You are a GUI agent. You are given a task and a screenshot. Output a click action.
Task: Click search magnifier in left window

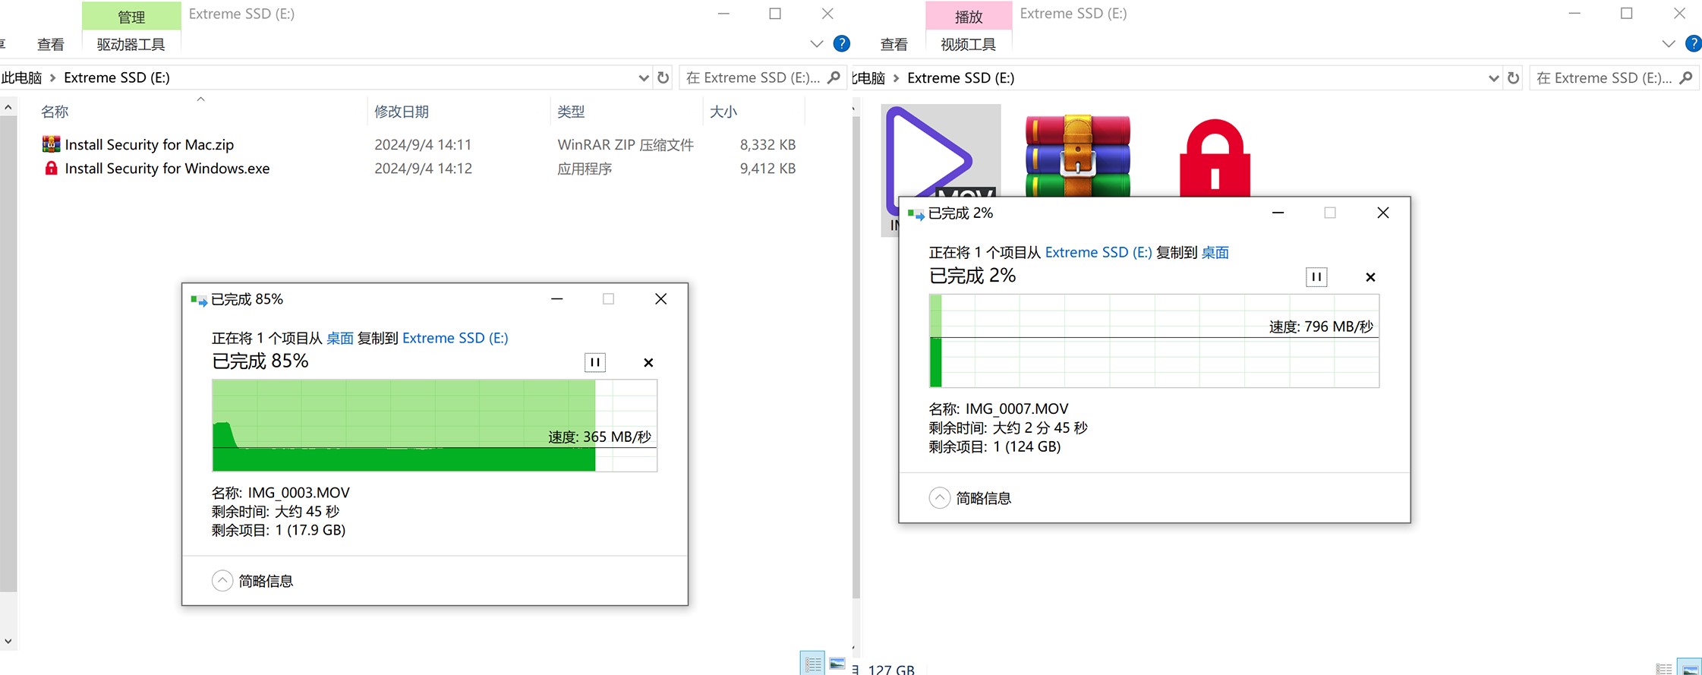(834, 77)
